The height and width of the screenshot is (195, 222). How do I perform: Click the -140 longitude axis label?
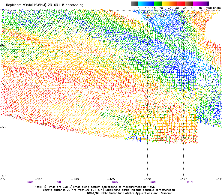[75, 179]
